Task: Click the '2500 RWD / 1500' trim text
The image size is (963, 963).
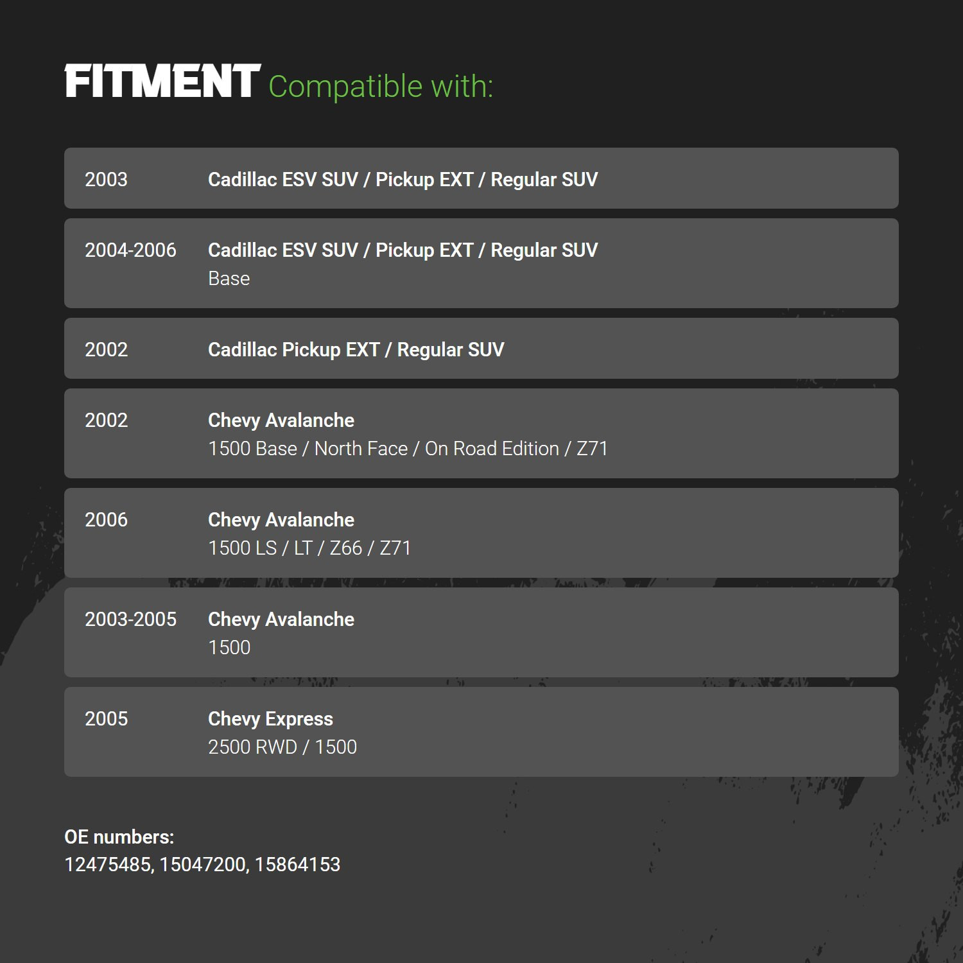Action: click(x=282, y=747)
